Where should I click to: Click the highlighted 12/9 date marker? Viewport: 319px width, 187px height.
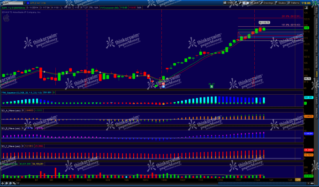pos(297,180)
